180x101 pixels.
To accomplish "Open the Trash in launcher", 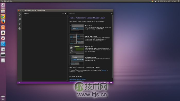I will [x=3, y=98].
